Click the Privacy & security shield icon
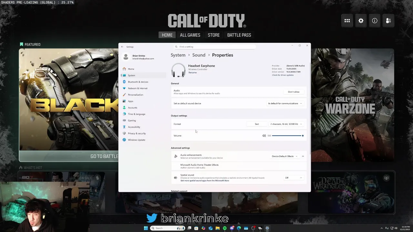Viewport: 413px width, 232px height. 124,133
